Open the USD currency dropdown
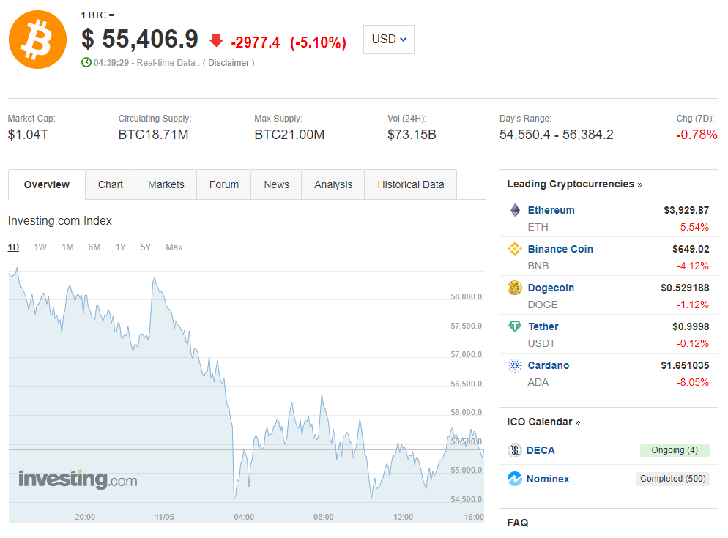The height and width of the screenshot is (538, 728). click(389, 39)
